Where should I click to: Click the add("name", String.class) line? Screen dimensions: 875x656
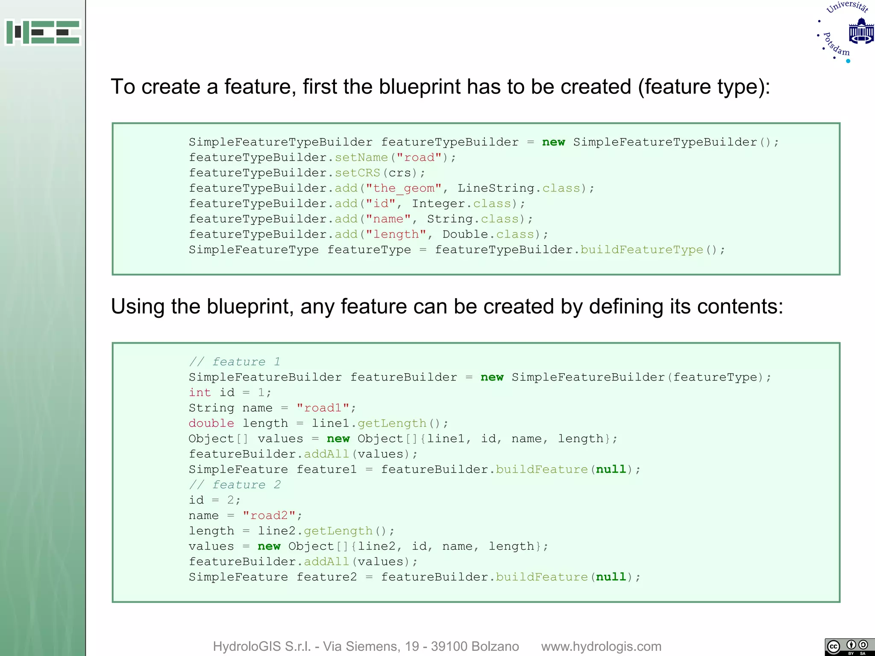coord(361,219)
